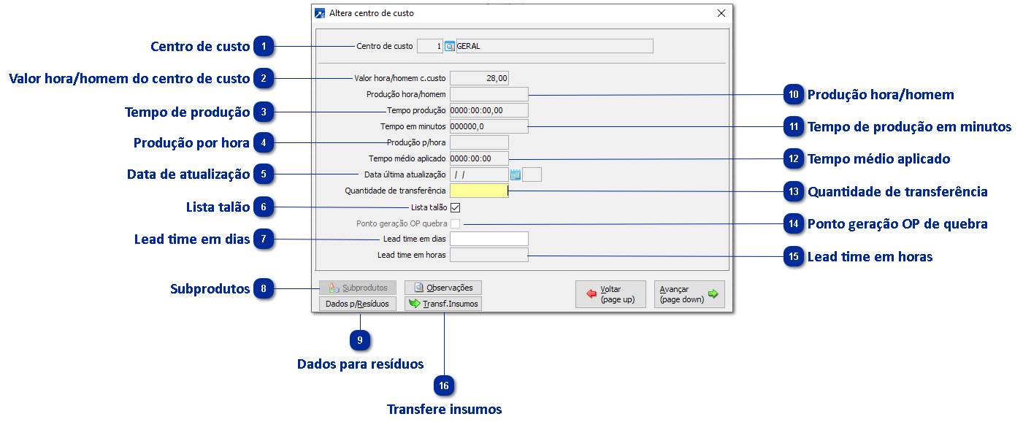Viewport: 1023px width, 430px height.
Task: Click the Data última atualização date field
Action: click(x=479, y=174)
